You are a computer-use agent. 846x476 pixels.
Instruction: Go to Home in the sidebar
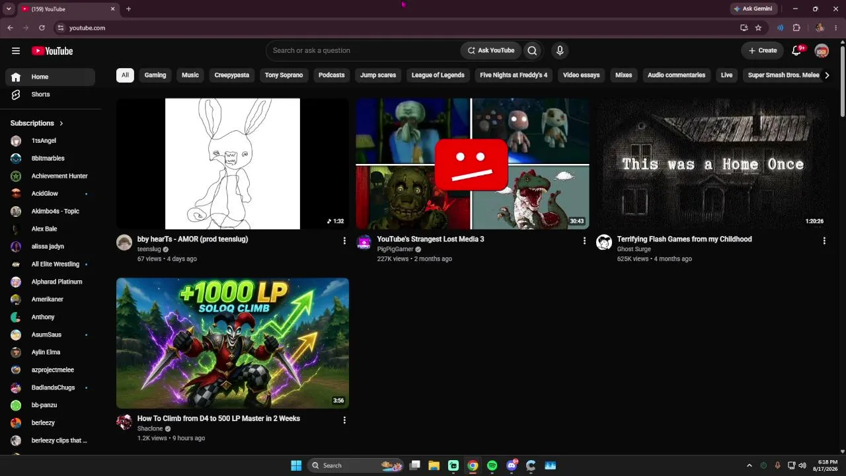50,77
